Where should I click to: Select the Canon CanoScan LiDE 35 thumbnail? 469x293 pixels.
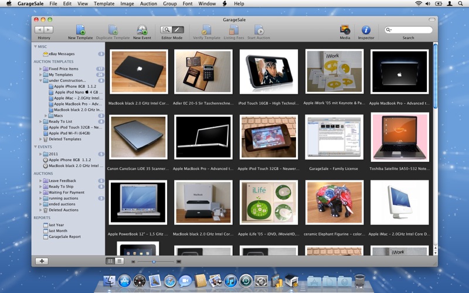[138, 137]
